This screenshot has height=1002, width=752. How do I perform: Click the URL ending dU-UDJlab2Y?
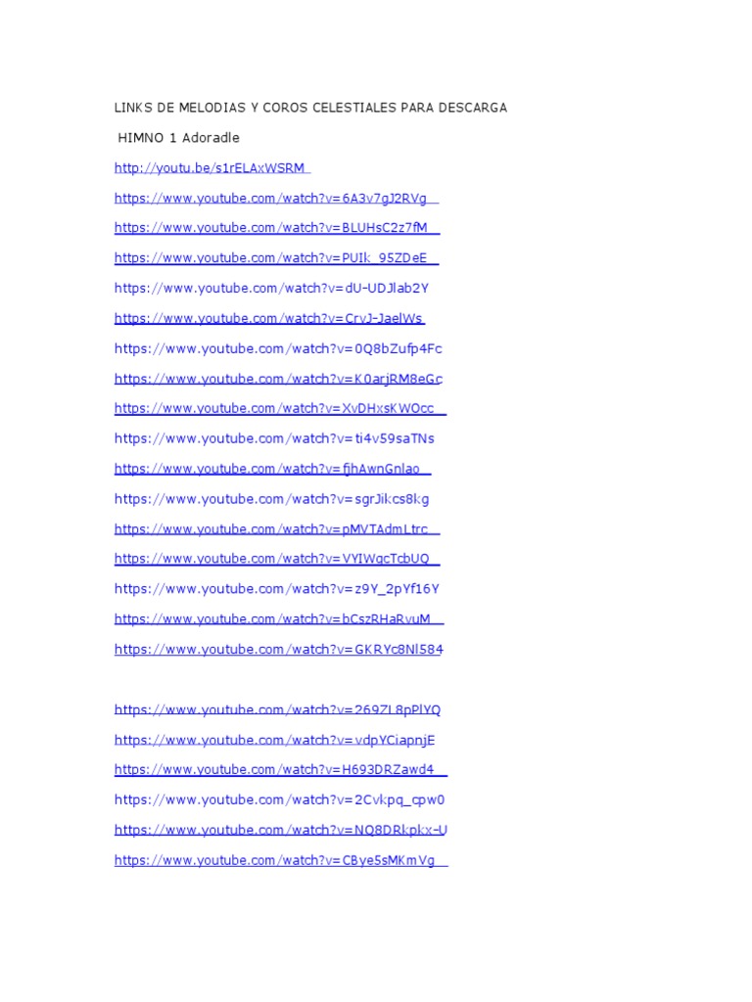(272, 289)
